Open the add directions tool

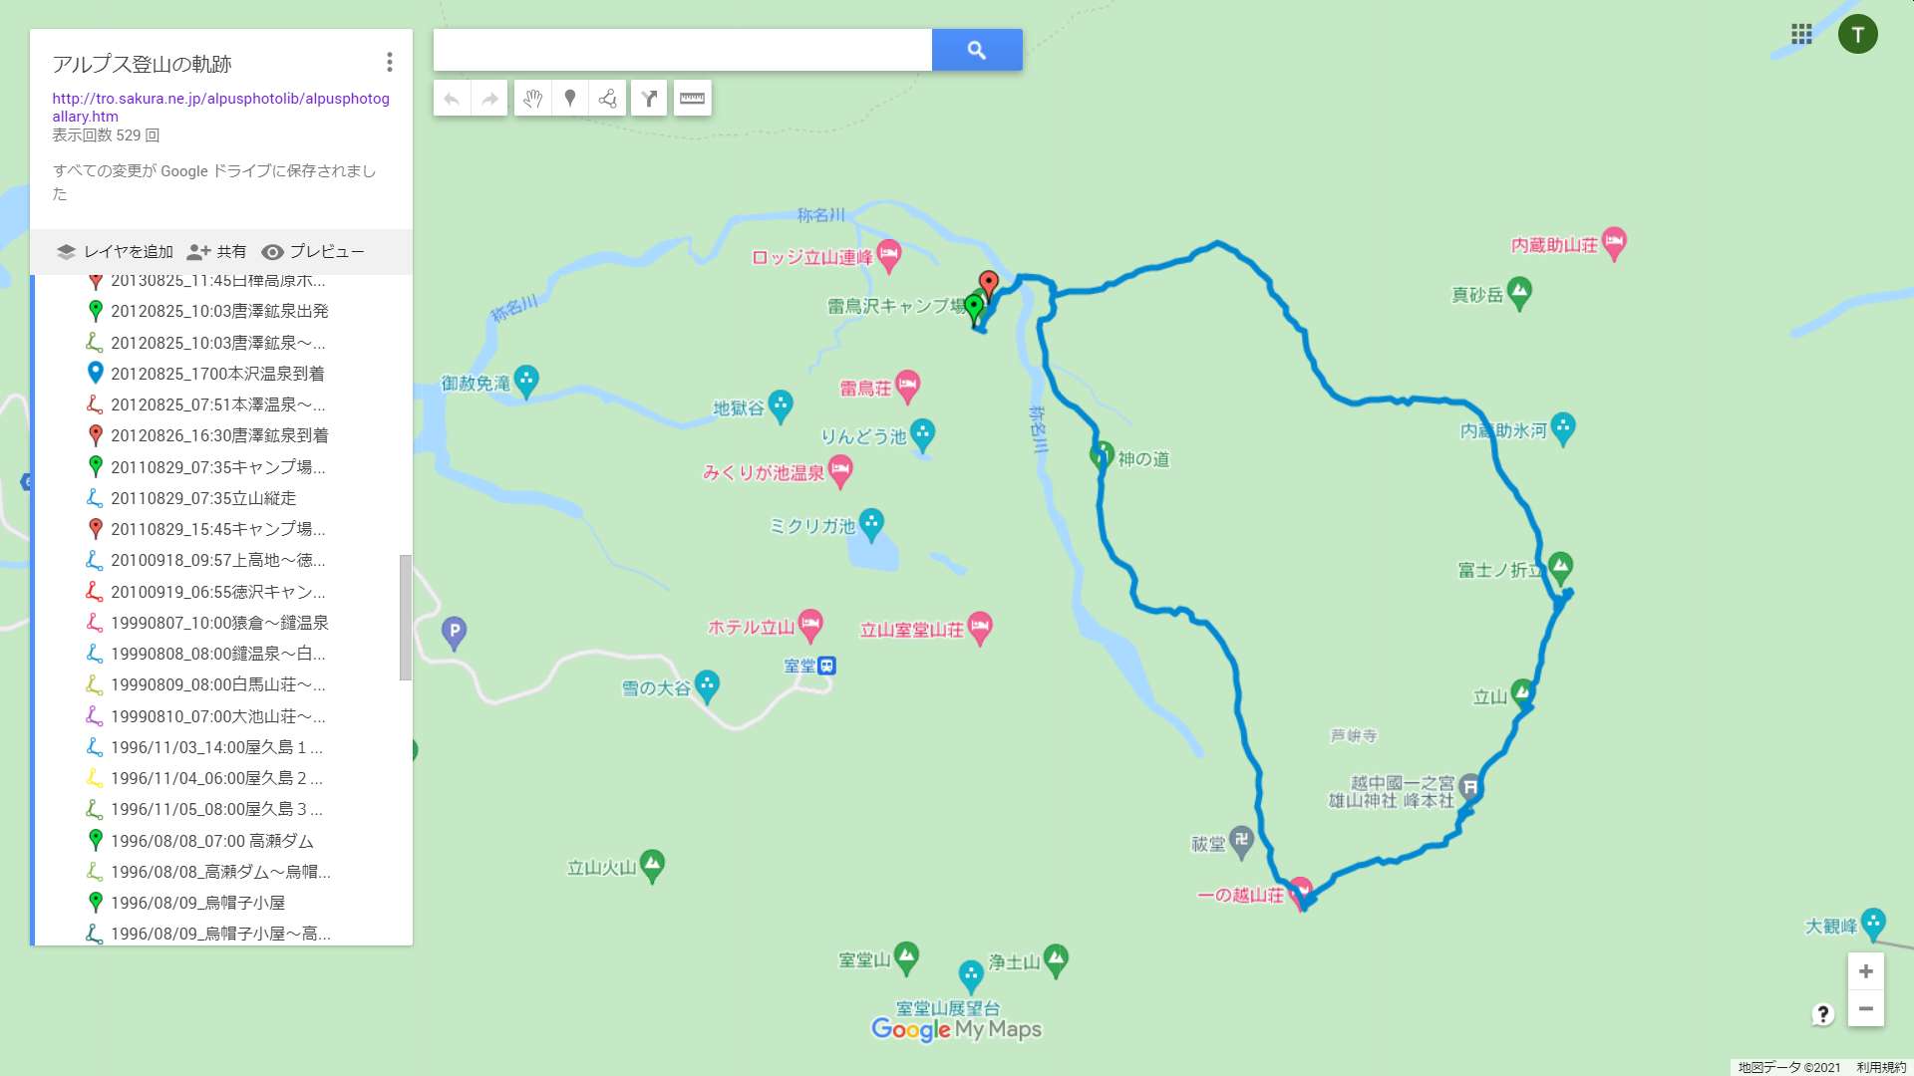(x=649, y=99)
